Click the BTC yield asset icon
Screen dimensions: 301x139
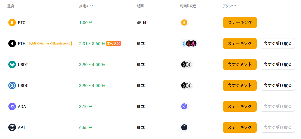184,23
